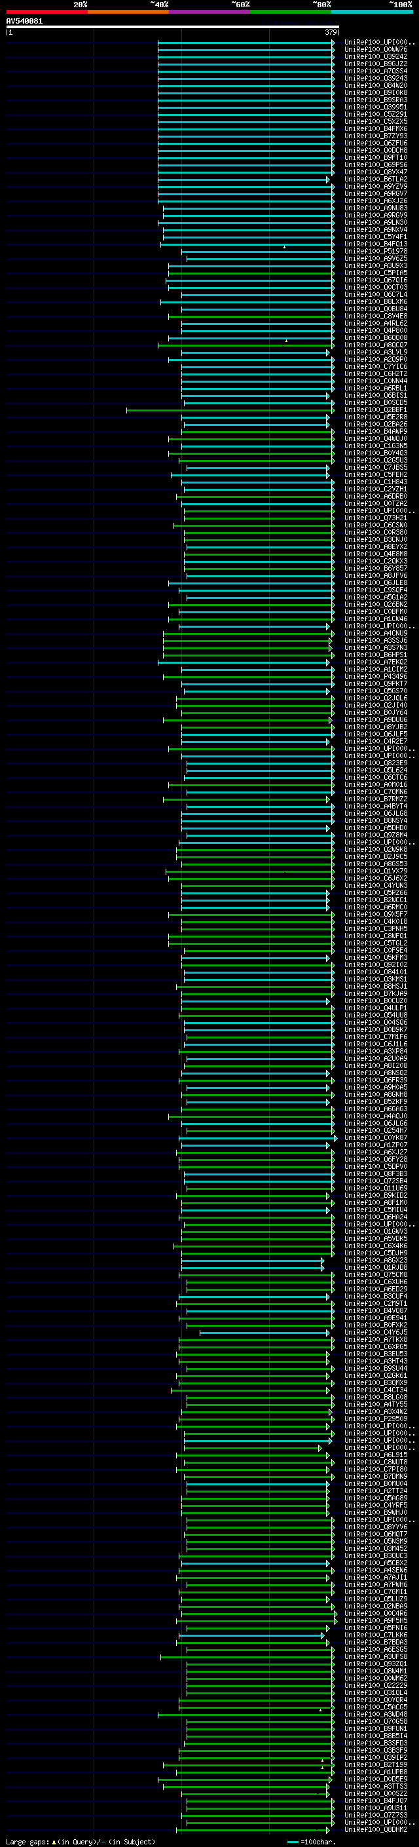Click the UniRef100_B8LXM6 hit name
The width and height of the screenshot is (419, 1847).
click(375, 301)
